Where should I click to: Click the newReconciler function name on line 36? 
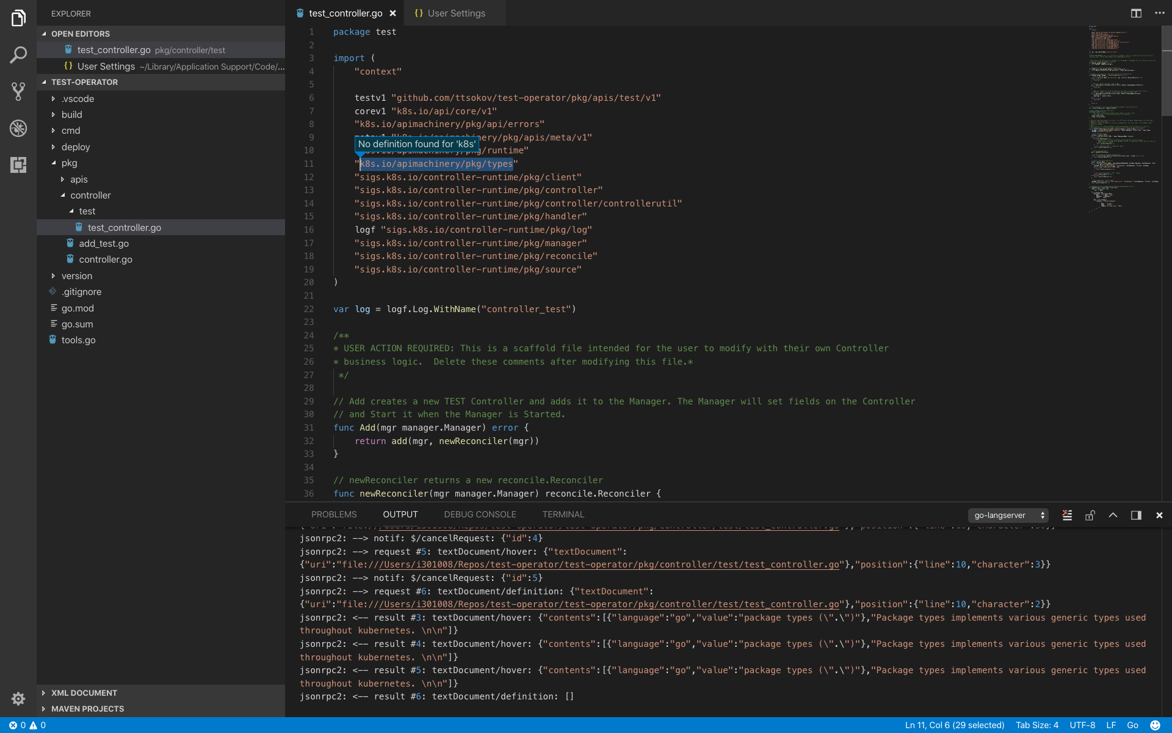(x=394, y=494)
